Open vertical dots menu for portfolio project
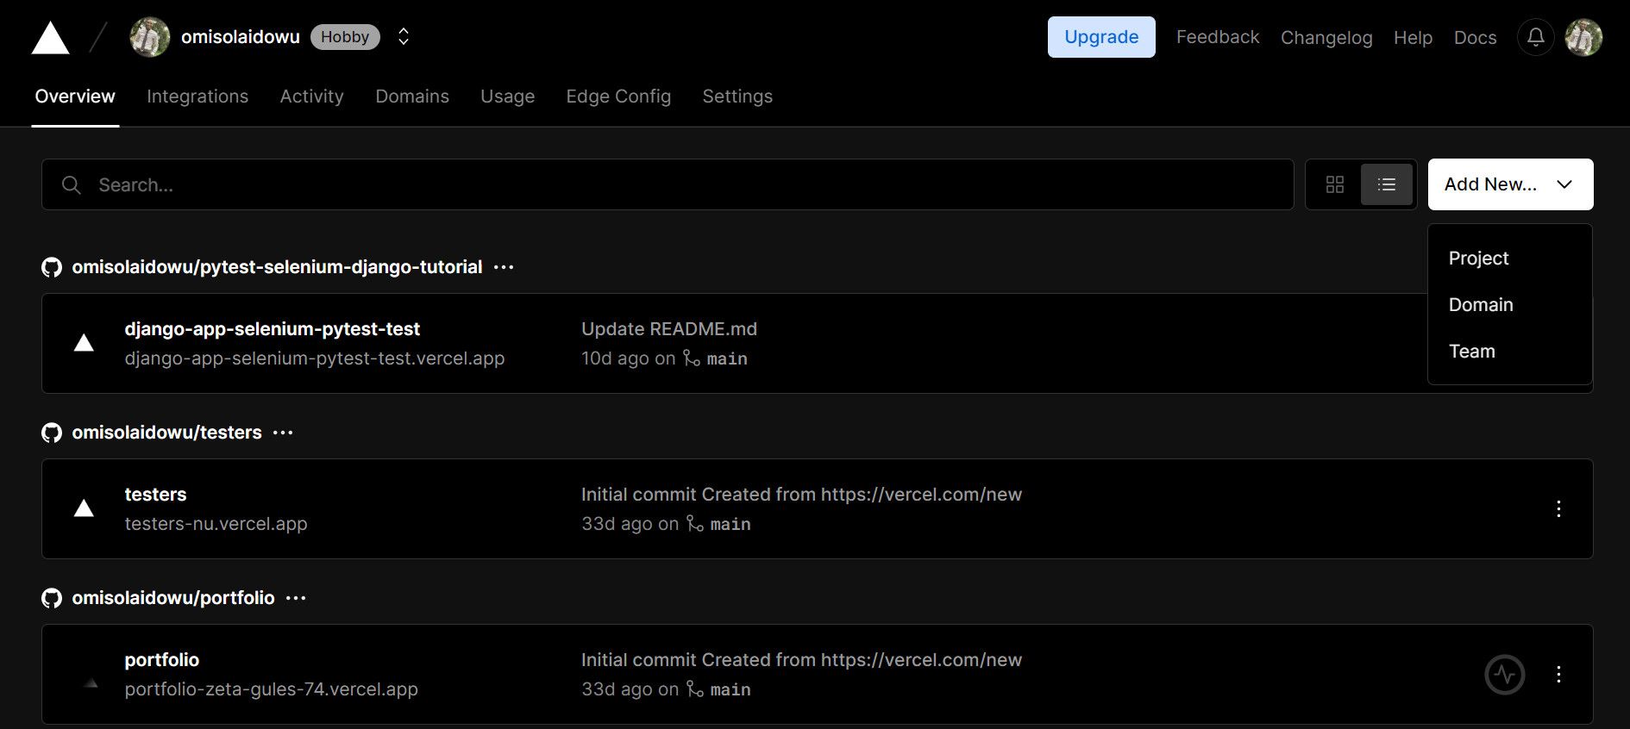The width and height of the screenshot is (1630, 729). 1558,674
